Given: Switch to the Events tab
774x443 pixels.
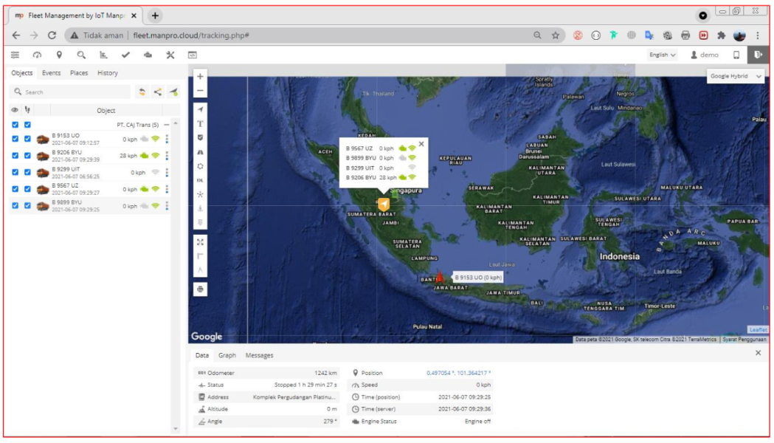Looking at the screenshot, I should tap(51, 73).
